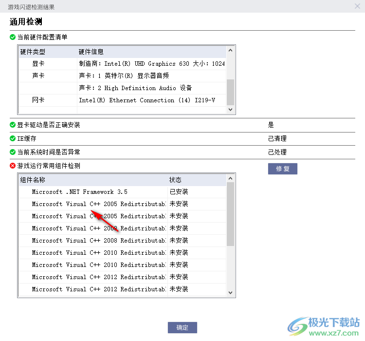Click the 游戏运行常用组件检测 label

point(49,166)
